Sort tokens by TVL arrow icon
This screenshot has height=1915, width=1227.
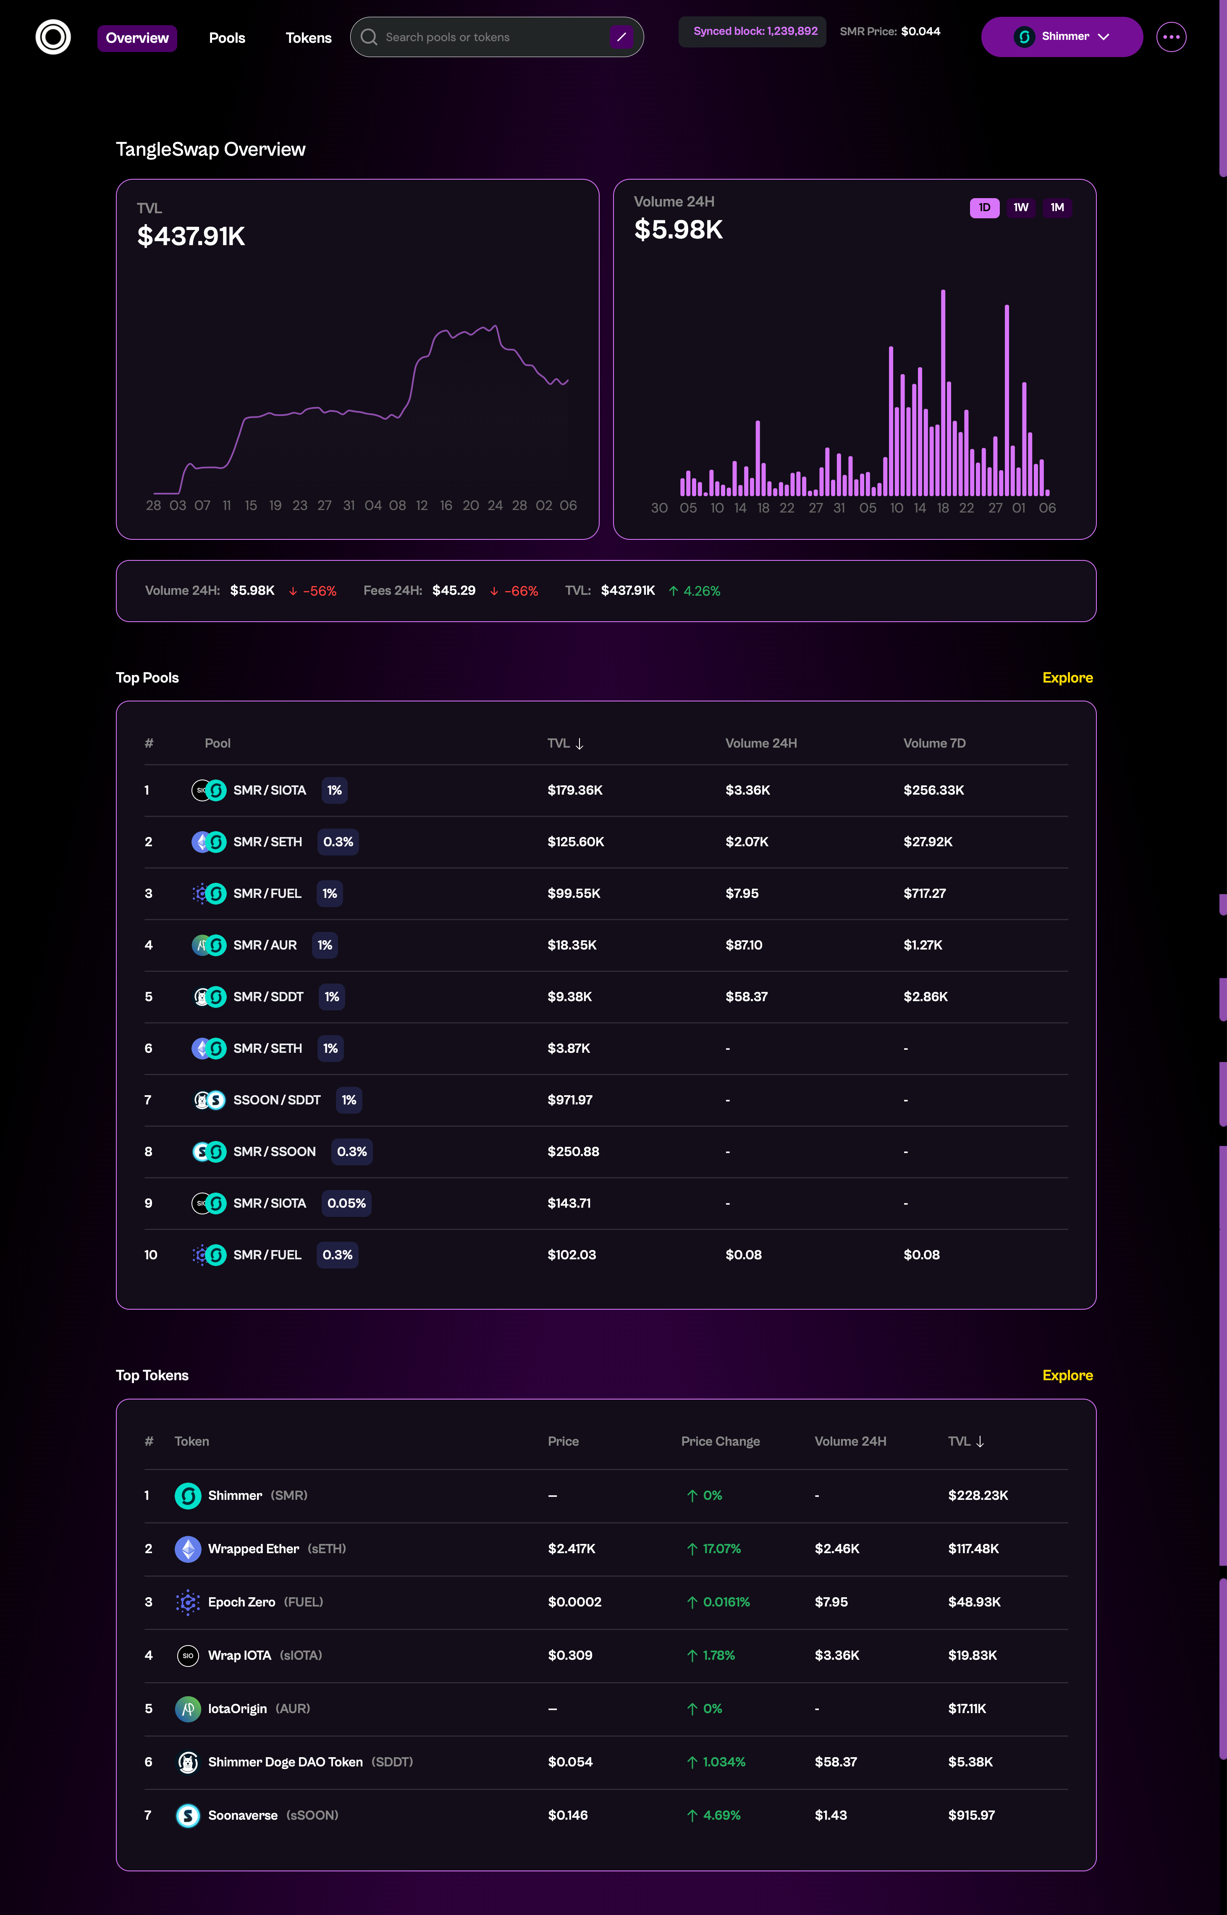coord(980,1441)
